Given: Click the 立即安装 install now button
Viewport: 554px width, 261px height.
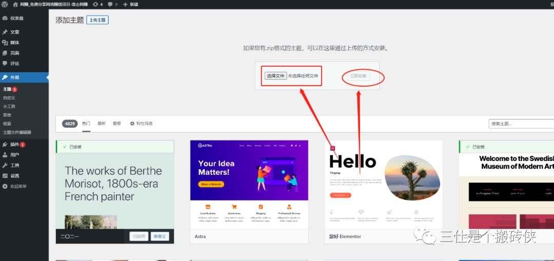Looking at the screenshot, I should tap(358, 76).
